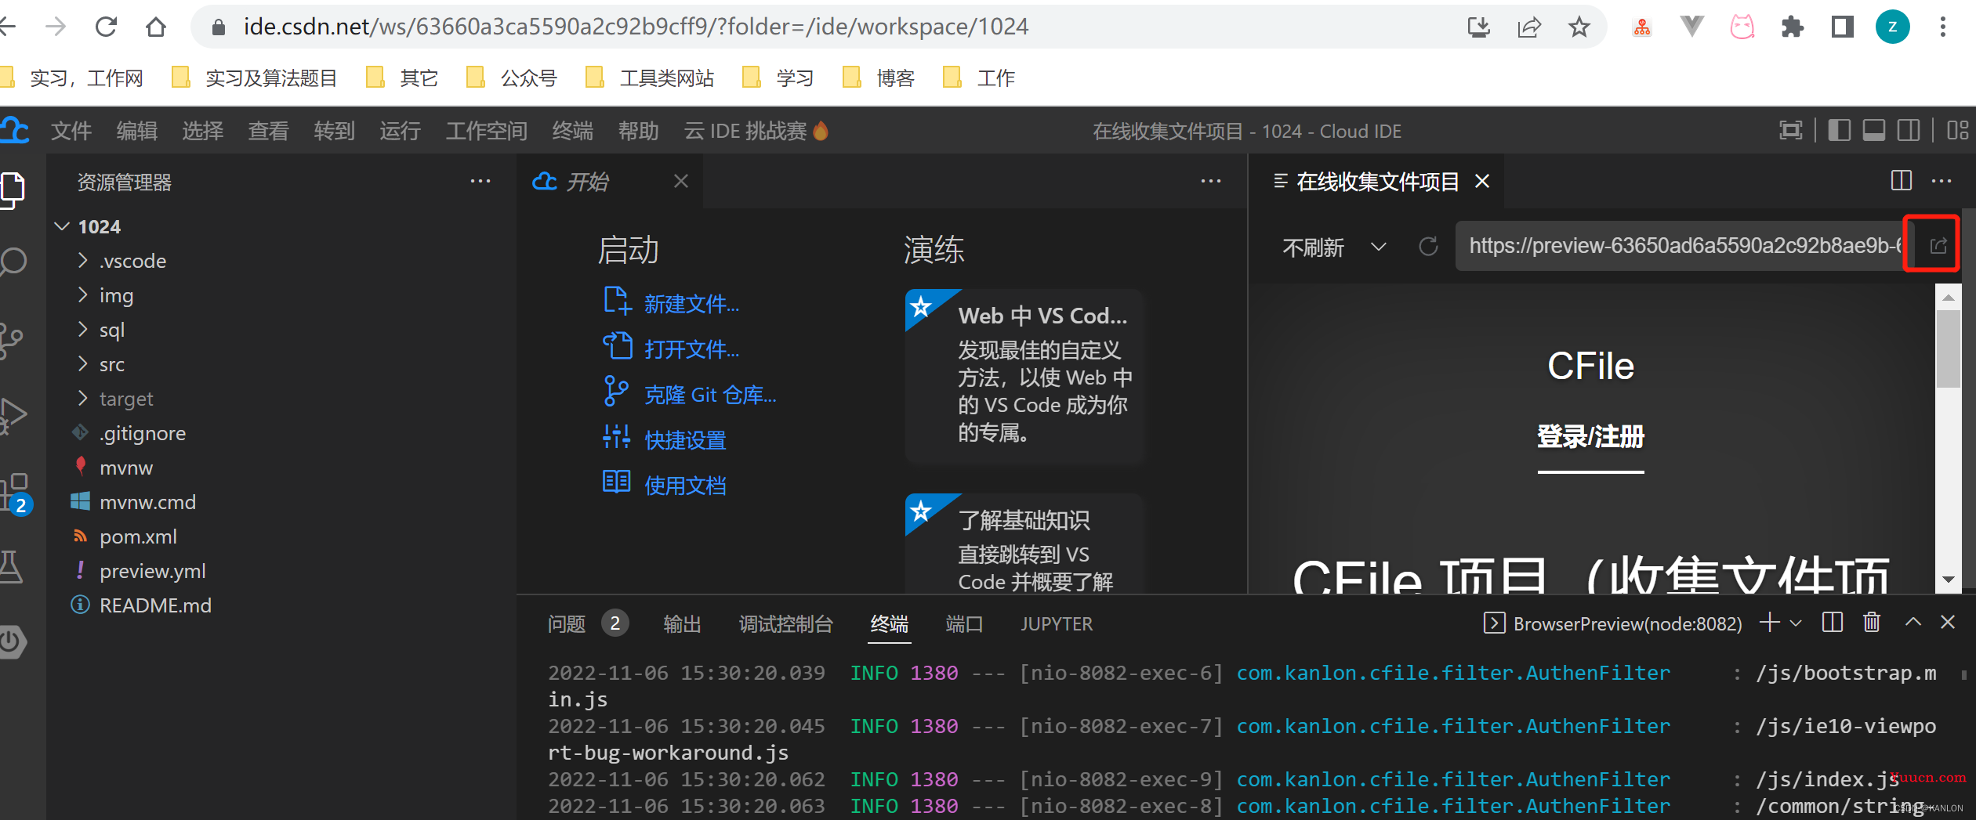Open the Extensions view with badge 2

coord(14,493)
